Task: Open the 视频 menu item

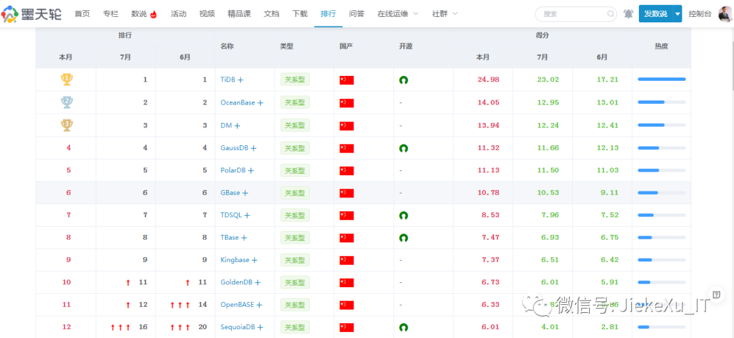Action: [x=207, y=14]
